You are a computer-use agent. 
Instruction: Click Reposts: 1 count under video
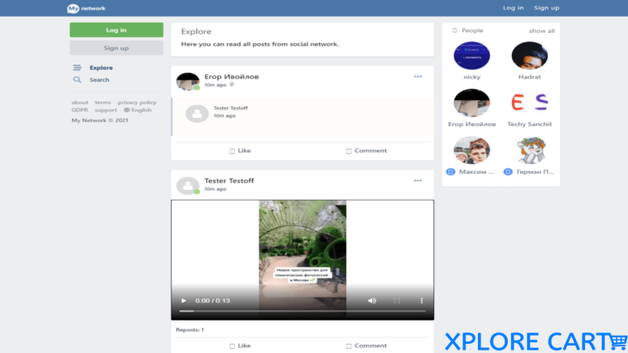pos(190,330)
